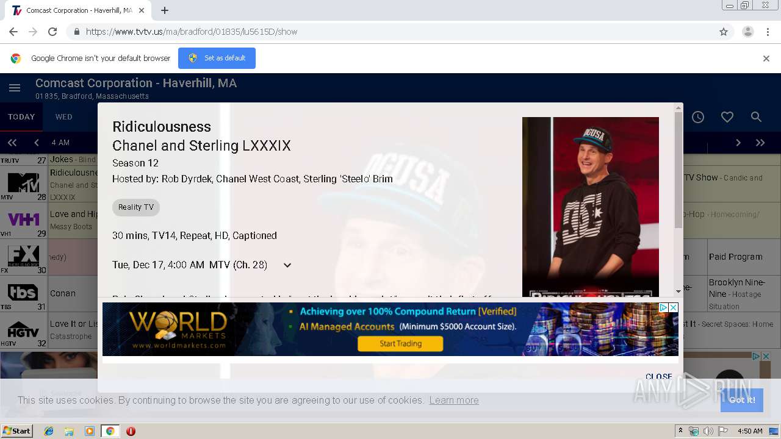781x439 pixels.
Task: Go to next time slot arrow
Action: coord(738,143)
